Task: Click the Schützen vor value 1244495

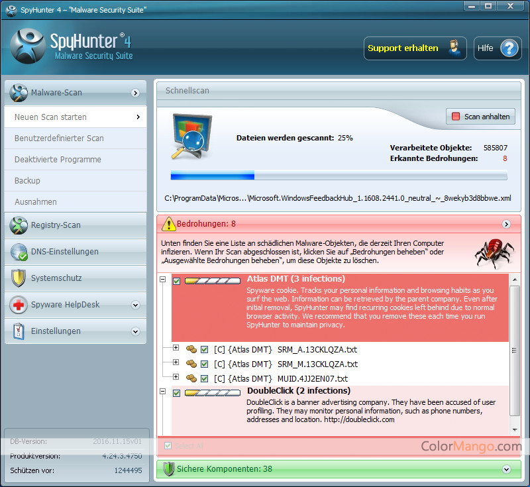Action: coord(128,470)
